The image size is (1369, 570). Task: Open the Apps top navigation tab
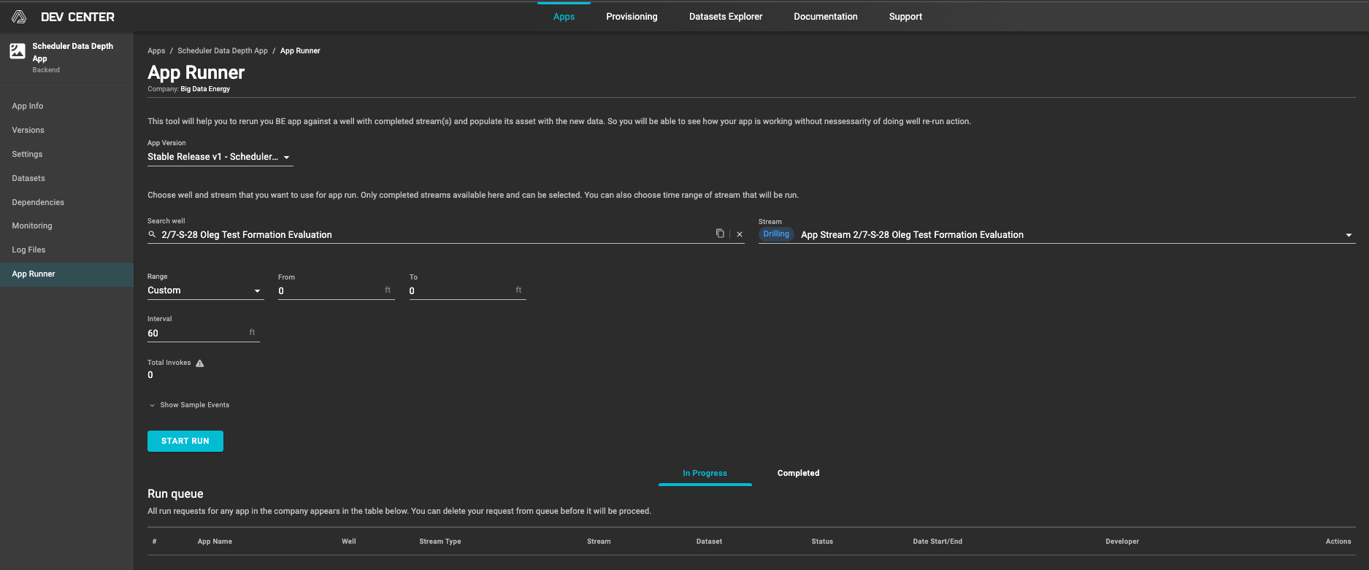pyautogui.click(x=564, y=17)
